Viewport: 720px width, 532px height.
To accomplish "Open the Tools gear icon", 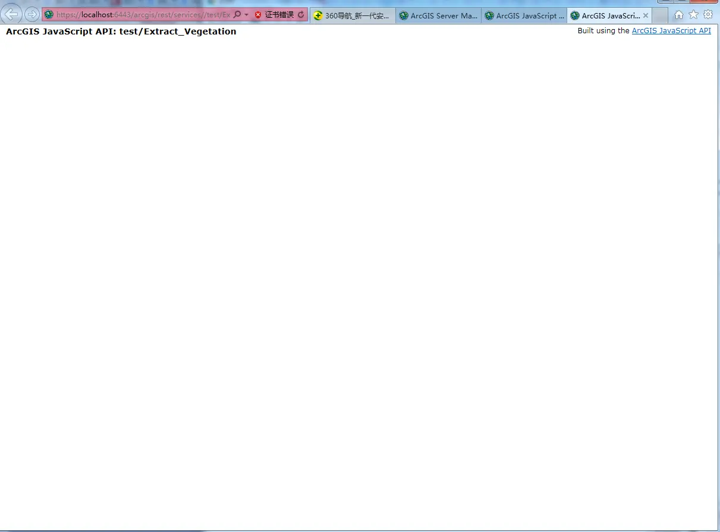I will point(708,14).
